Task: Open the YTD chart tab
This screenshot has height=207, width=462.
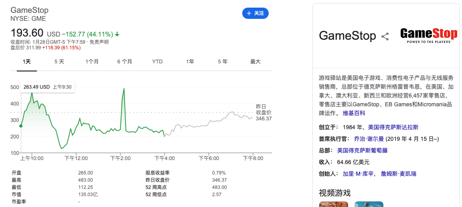Action: [x=157, y=62]
